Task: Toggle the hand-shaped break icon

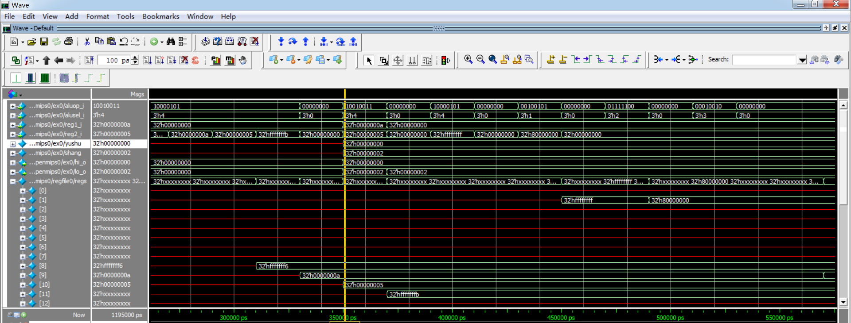Action: tap(243, 60)
